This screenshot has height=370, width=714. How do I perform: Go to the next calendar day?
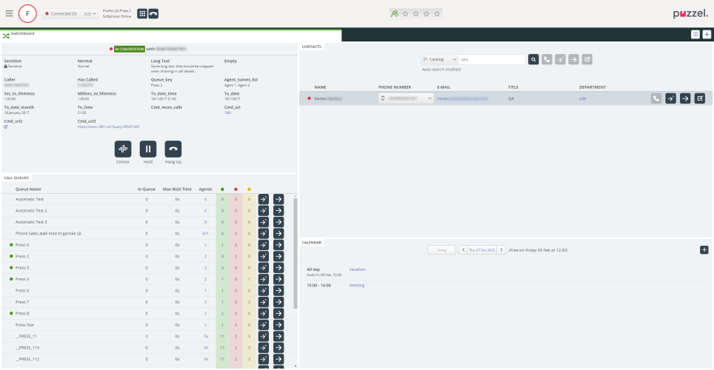(501, 250)
